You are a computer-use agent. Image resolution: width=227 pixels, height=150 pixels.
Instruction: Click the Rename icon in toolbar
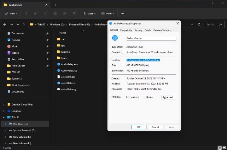[x=55, y=13]
